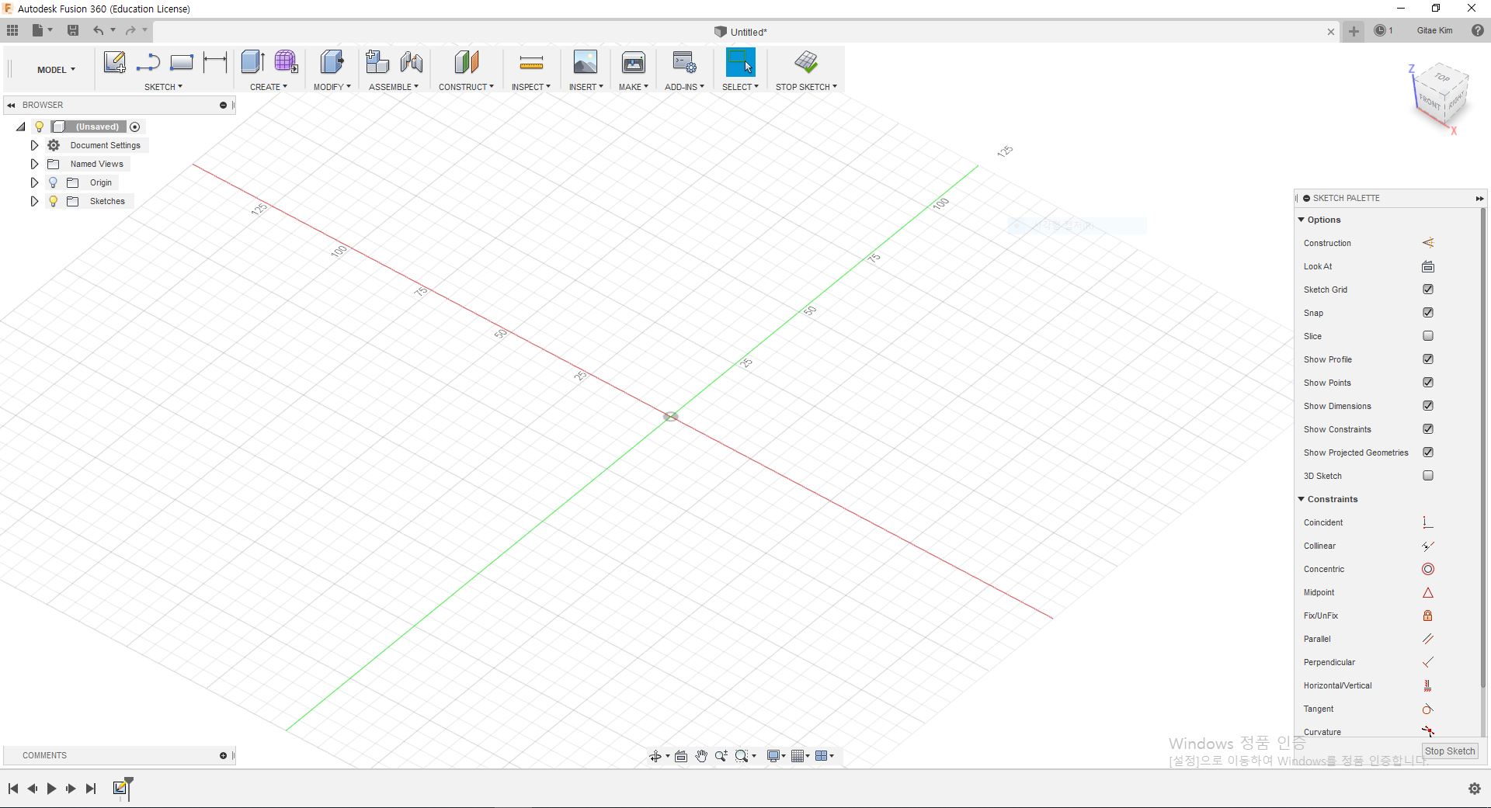Apply the Fix/UnFix lock constraint
1491x808 pixels.
(1427, 616)
